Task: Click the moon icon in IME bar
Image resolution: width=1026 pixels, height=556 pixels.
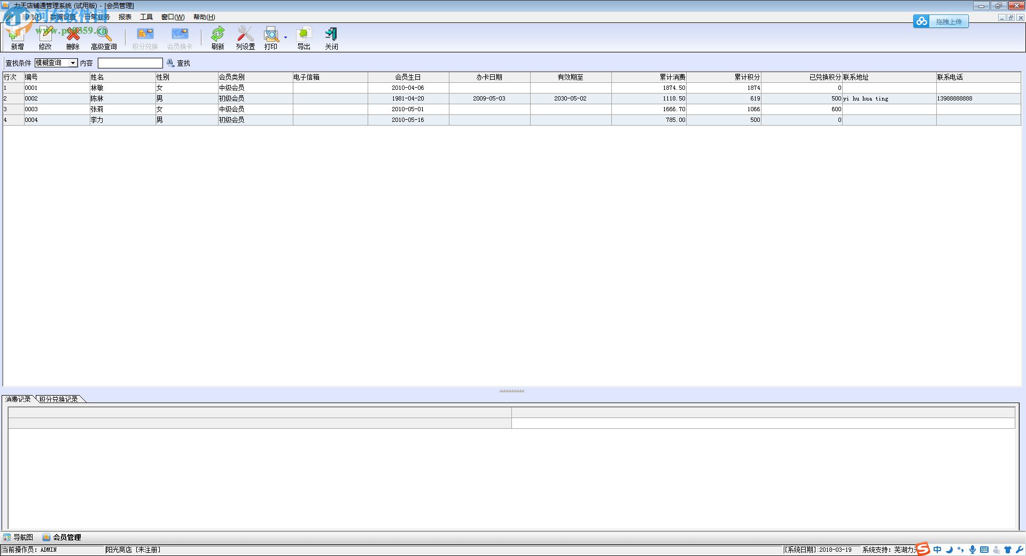Action: [x=949, y=550]
